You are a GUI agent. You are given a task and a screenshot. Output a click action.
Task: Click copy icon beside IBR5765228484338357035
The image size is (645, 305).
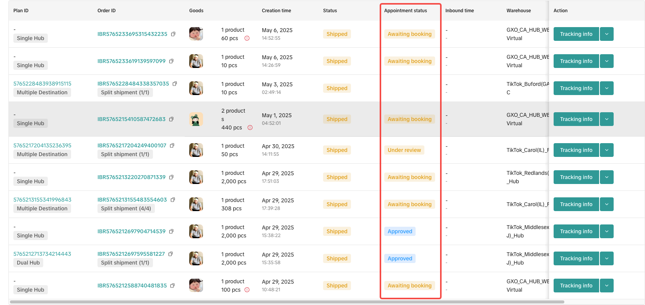tap(175, 84)
